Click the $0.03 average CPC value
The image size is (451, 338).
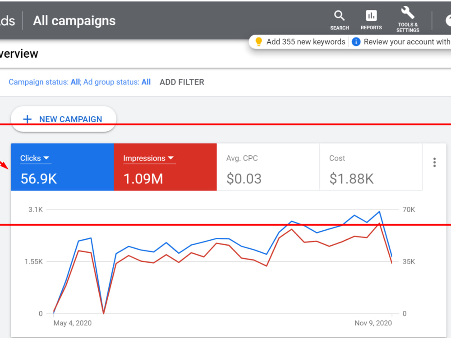(244, 179)
